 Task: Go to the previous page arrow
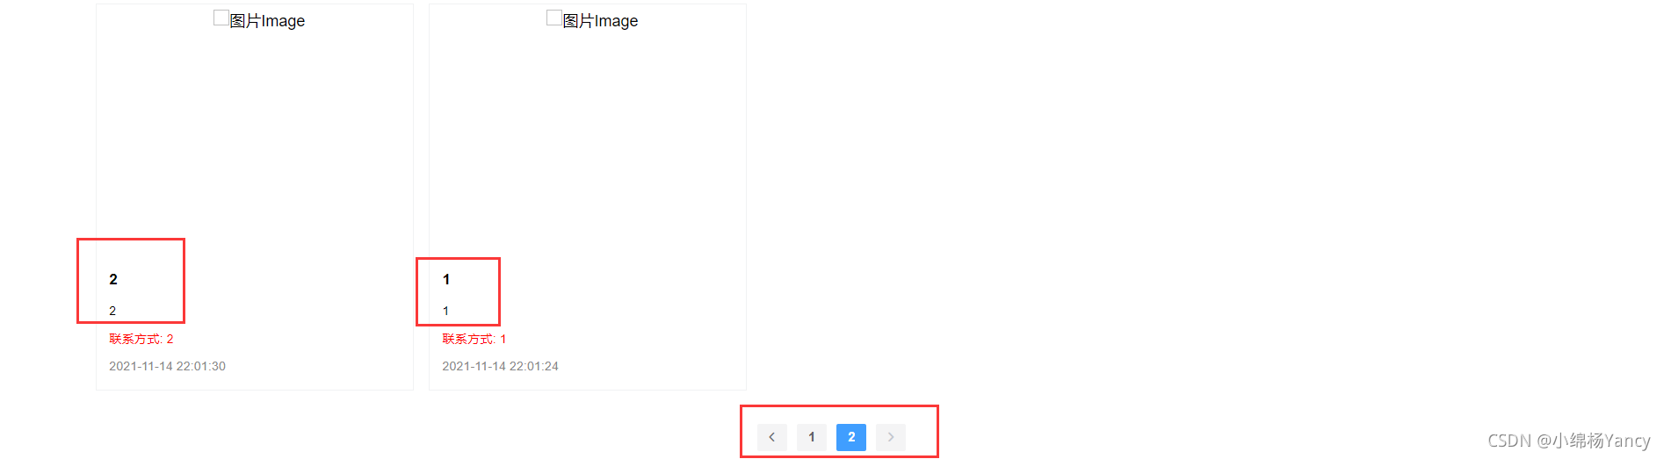click(772, 437)
